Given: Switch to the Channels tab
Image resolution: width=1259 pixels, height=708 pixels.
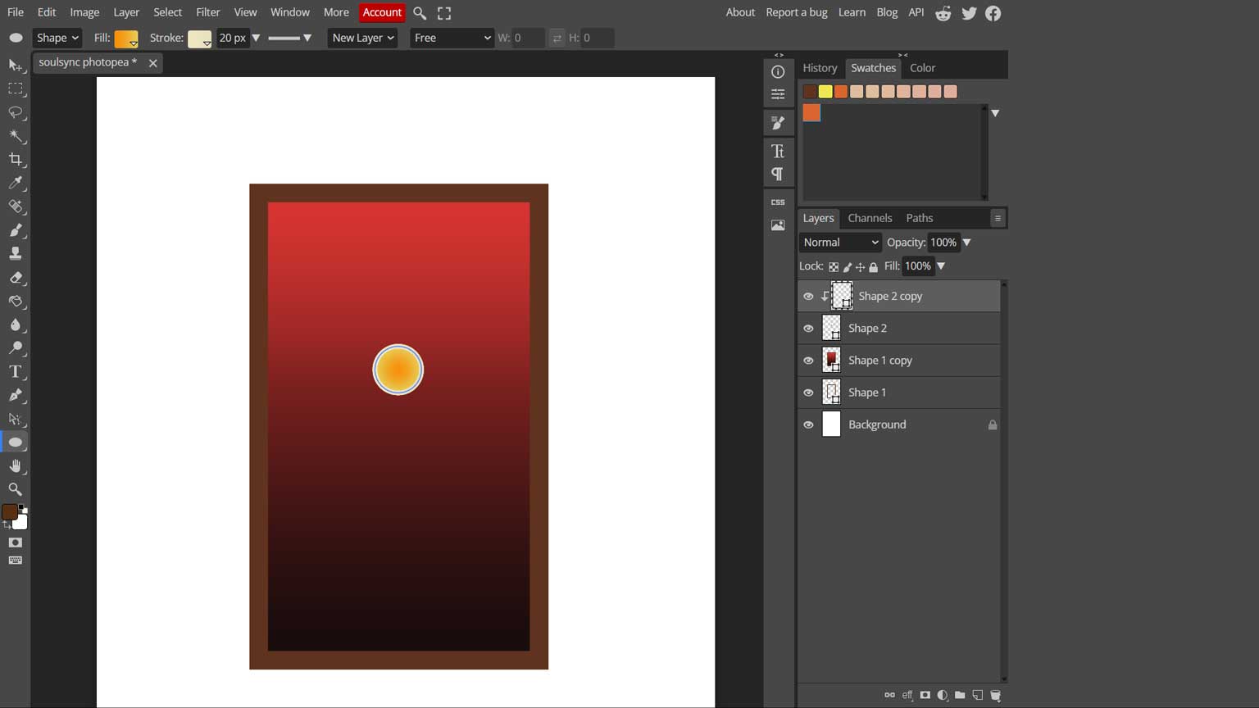Looking at the screenshot, I should click(x=870, y=218).
